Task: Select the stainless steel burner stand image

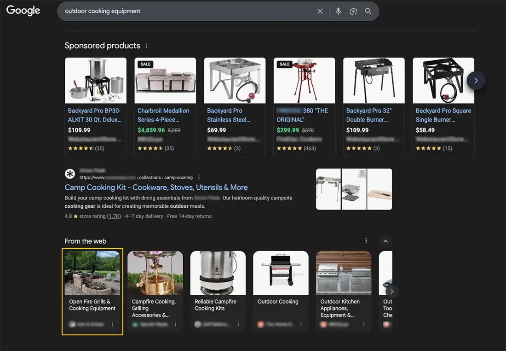Action: (235, 81)
